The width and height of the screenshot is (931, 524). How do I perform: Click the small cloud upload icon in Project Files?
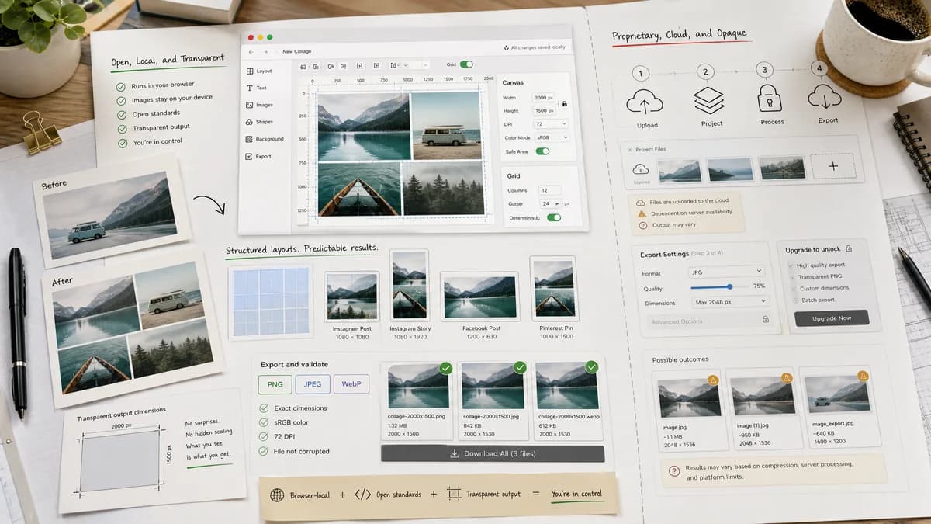click(x=641, y=169)
